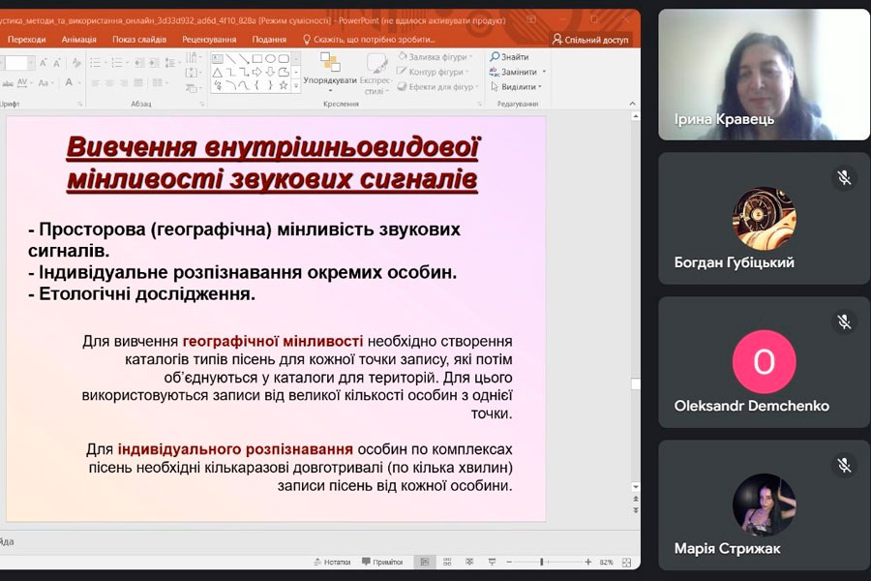Toggle Нотатки notes pane
This screenshot has width=871, height=581.
tap(331, 562)
